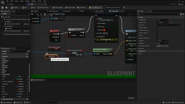Click the Browse to asset icon
Viewport: 185px width, 104px height.
[x=7, y=8]
